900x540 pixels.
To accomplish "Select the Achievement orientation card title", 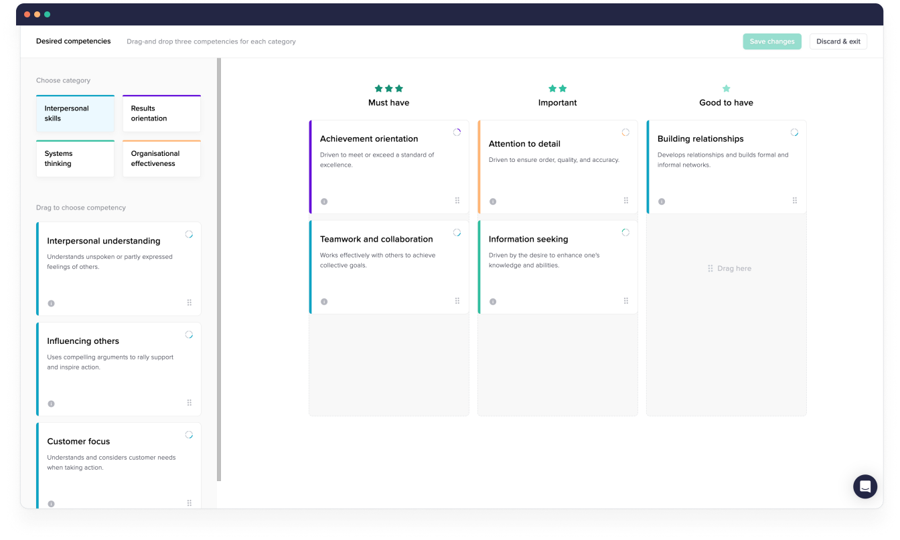I will (x=369, y=139).
